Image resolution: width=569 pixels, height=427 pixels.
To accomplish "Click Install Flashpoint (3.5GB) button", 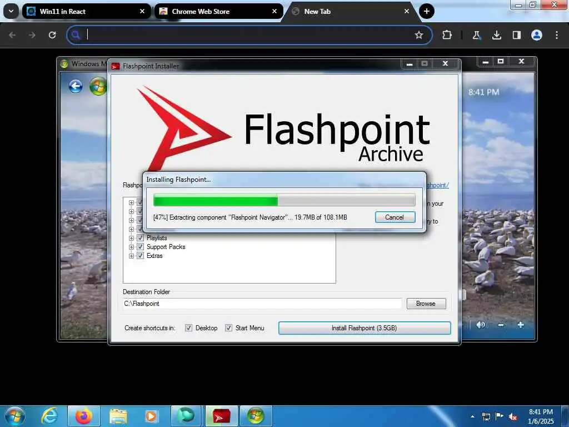I will (365, 328).
